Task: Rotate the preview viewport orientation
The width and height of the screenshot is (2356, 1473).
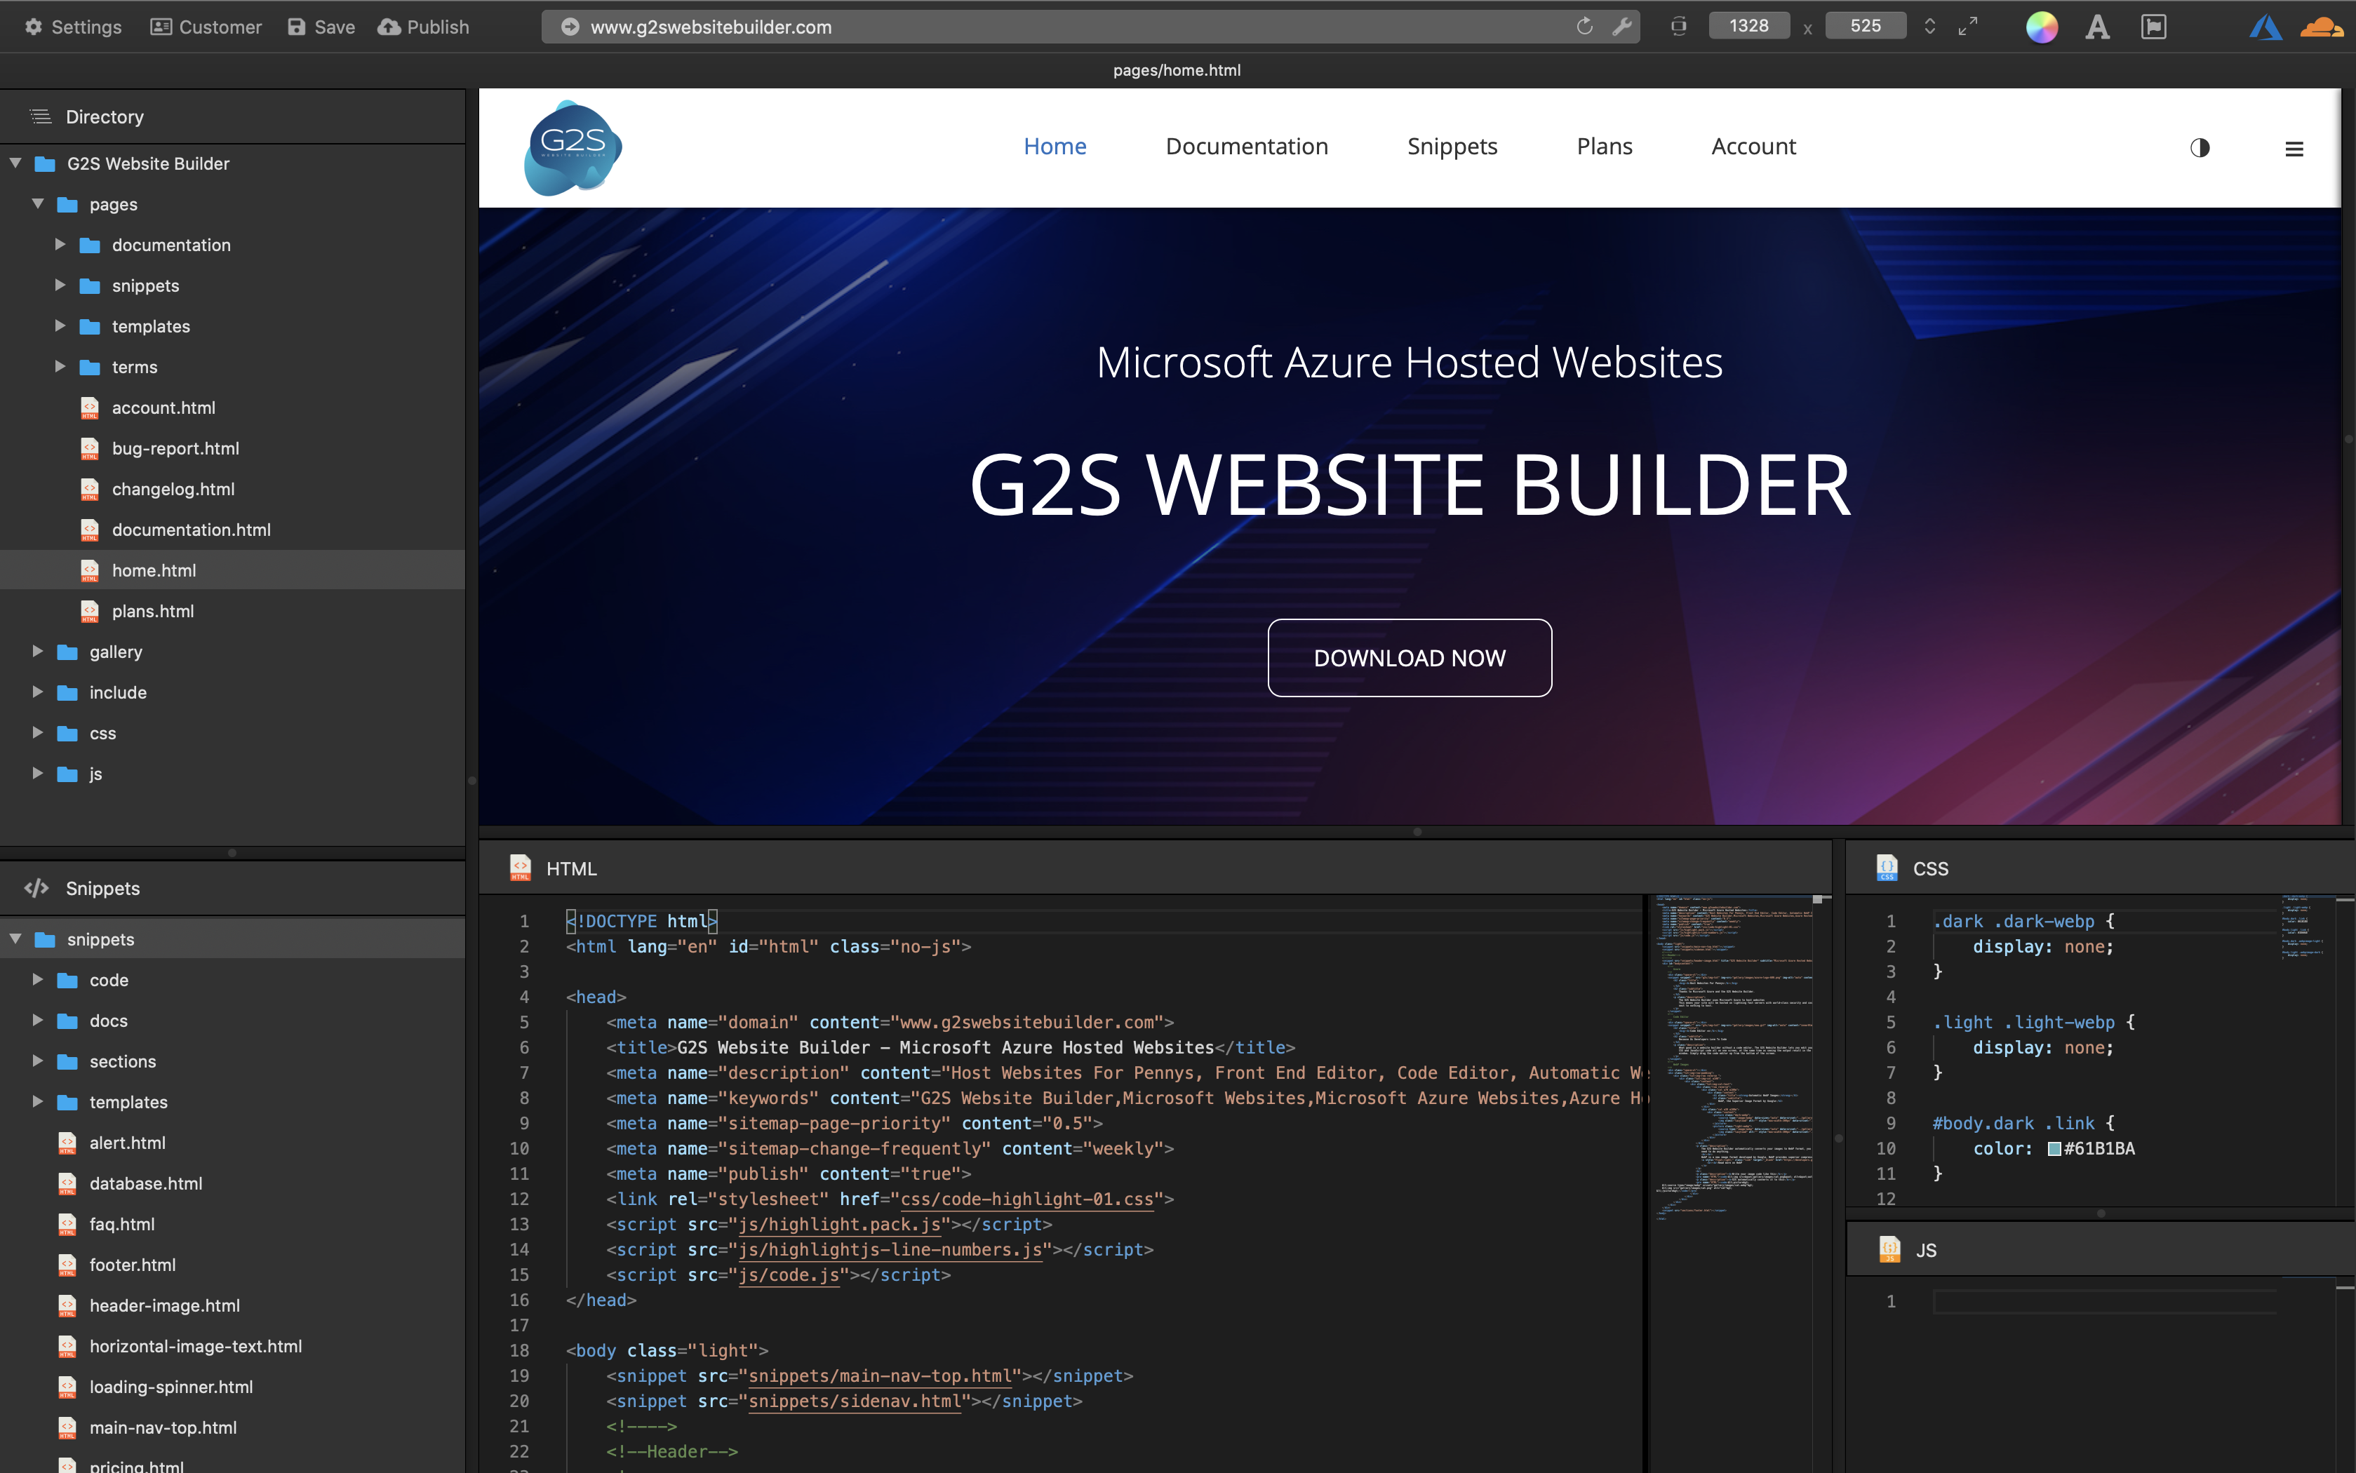Action: [x=1678, y=27]
